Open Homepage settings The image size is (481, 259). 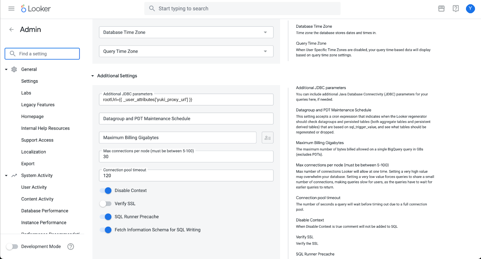pyautogui.click(x=32, y=116)
